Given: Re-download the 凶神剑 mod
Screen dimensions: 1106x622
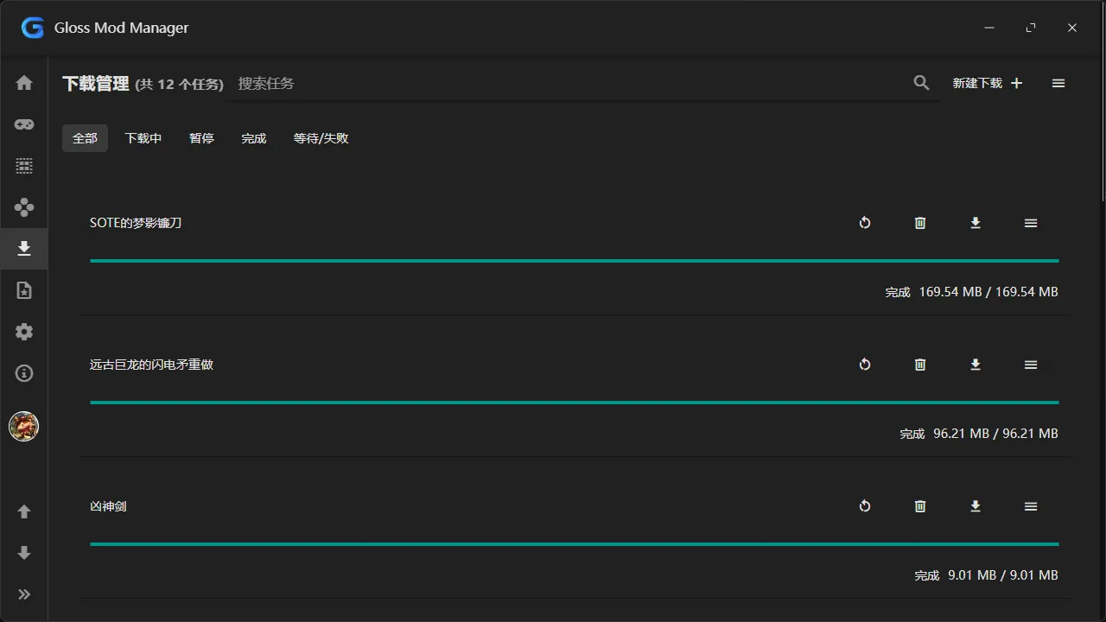Looking at the screenshot, I should tap(975, 505).
